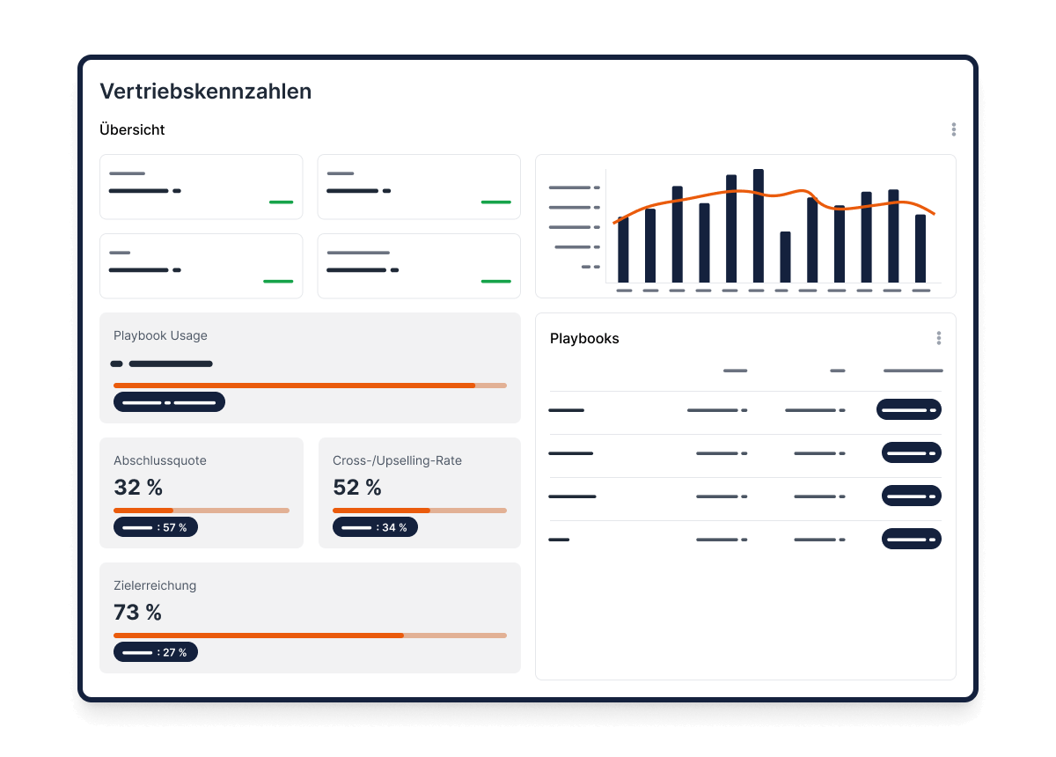The image size is (1056, 757).
Task: Open the Playbooks panel options menu
Action: (938, 337)
